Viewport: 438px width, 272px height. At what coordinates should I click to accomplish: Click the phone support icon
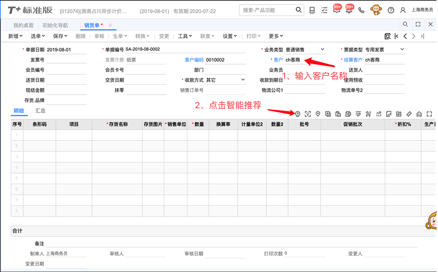click(361, 10)
